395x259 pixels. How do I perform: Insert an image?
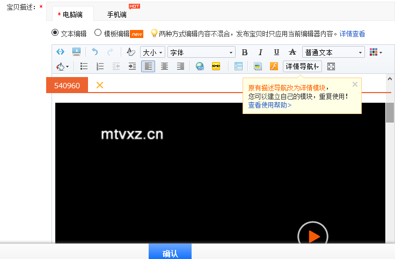pyautogui.click(x=258, y=66)
